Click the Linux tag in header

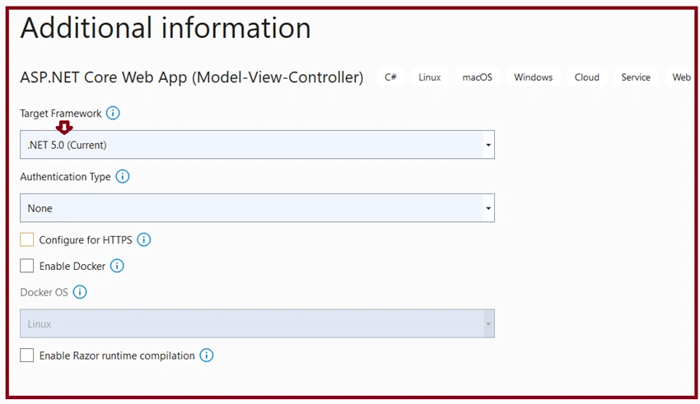[x=429, y=77]
